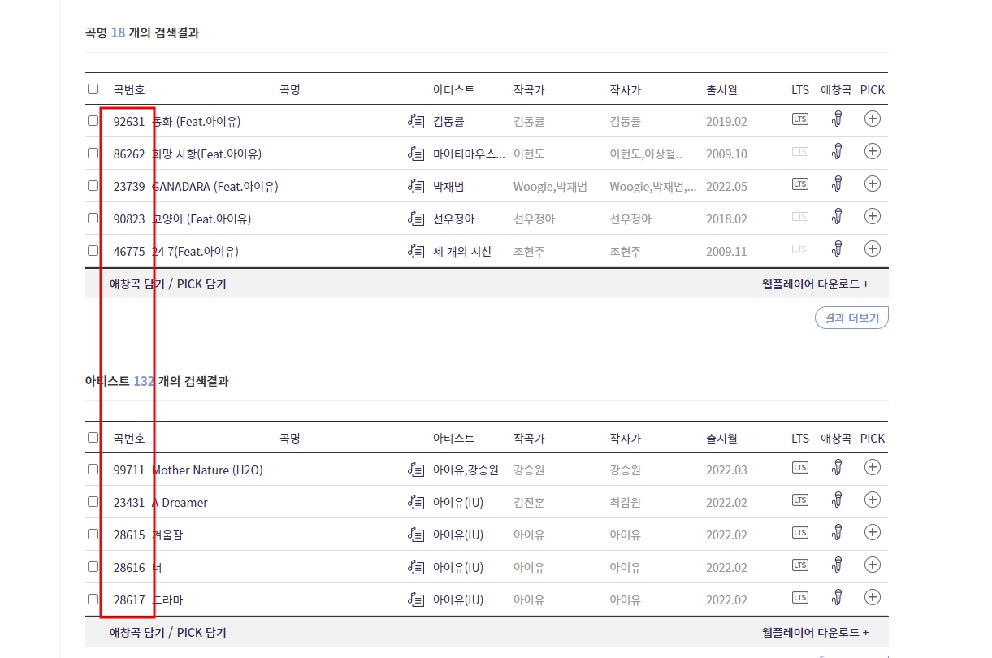The width and height of the screenshot is (992, 658).
Task: Check the box for A Dreamer
Action: click(x=93, y=501)
